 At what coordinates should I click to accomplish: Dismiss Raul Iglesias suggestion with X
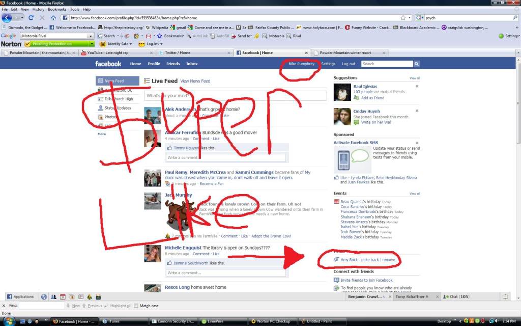tap(417, 87)
